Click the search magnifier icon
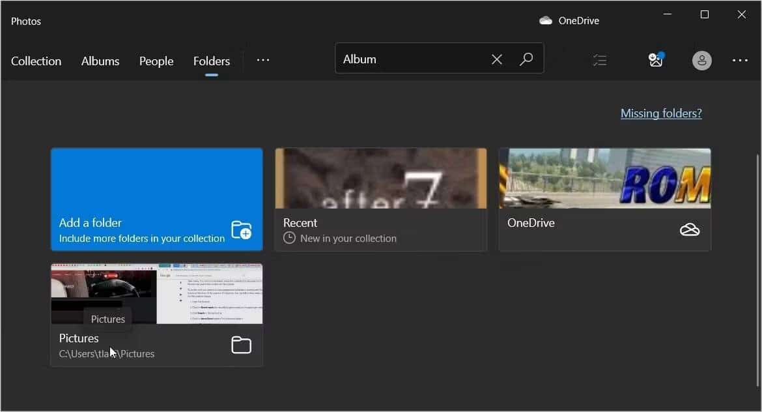762x412 pixels. (526, 59)
